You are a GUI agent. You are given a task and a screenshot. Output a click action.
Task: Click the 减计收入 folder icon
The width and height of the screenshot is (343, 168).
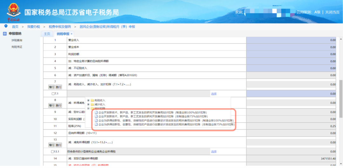[x=92, y=104]
